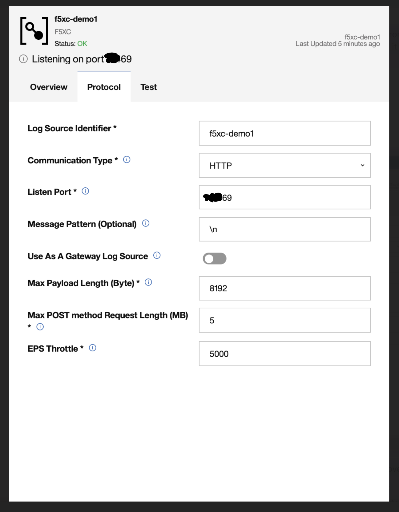
Task: Click the info icon beside 'Listening on port'
Action: click(23, 59)
